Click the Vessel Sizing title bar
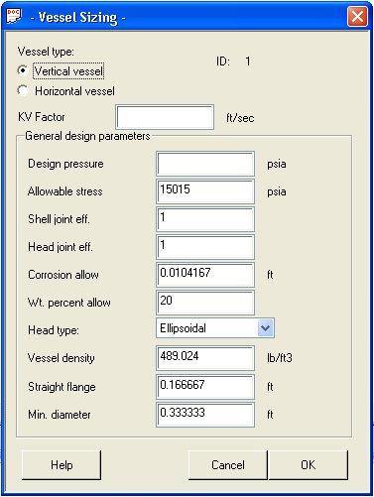 [x=182, y=17]
